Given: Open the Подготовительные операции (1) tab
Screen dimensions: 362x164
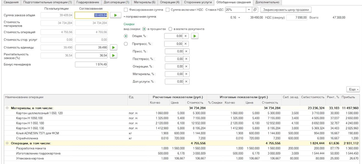Looking at the screenshot, I should click(x=47, y=2).
